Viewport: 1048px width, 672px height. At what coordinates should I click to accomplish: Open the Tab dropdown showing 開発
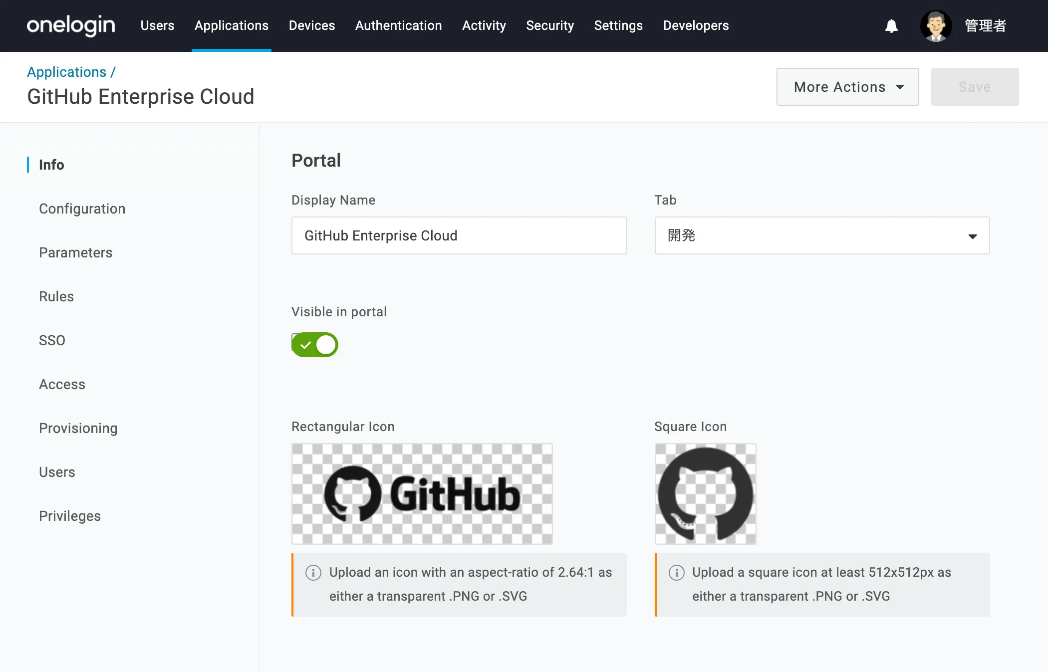(x=821, y=235)
